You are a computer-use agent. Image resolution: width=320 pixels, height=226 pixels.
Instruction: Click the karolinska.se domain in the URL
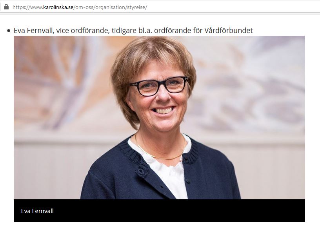[58, 7]
